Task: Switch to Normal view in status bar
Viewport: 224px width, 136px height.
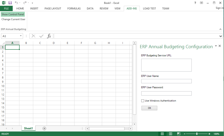Action: [162, 134]
